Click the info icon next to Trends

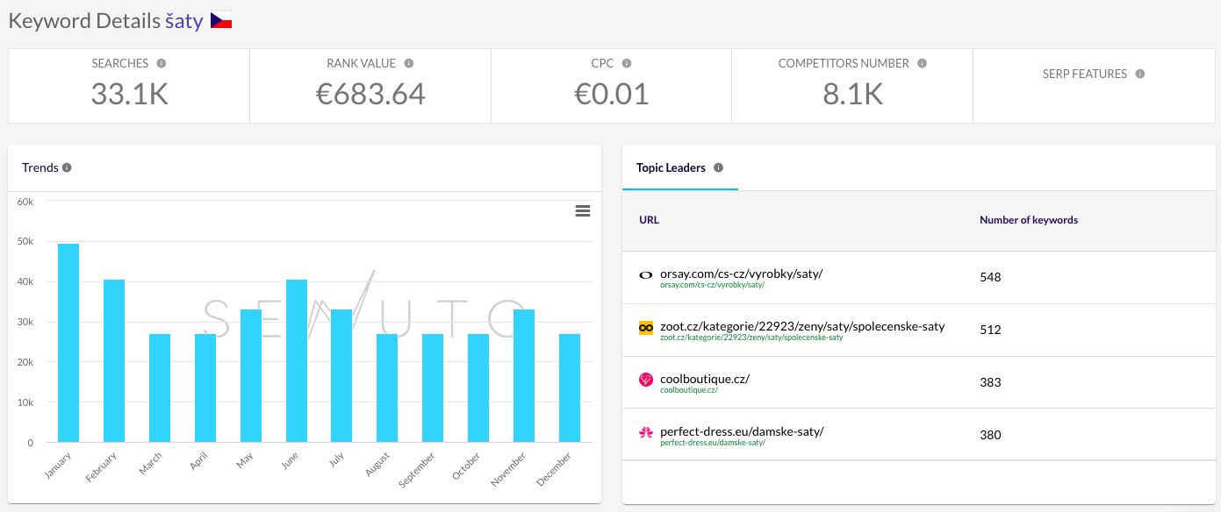point(67,167)
